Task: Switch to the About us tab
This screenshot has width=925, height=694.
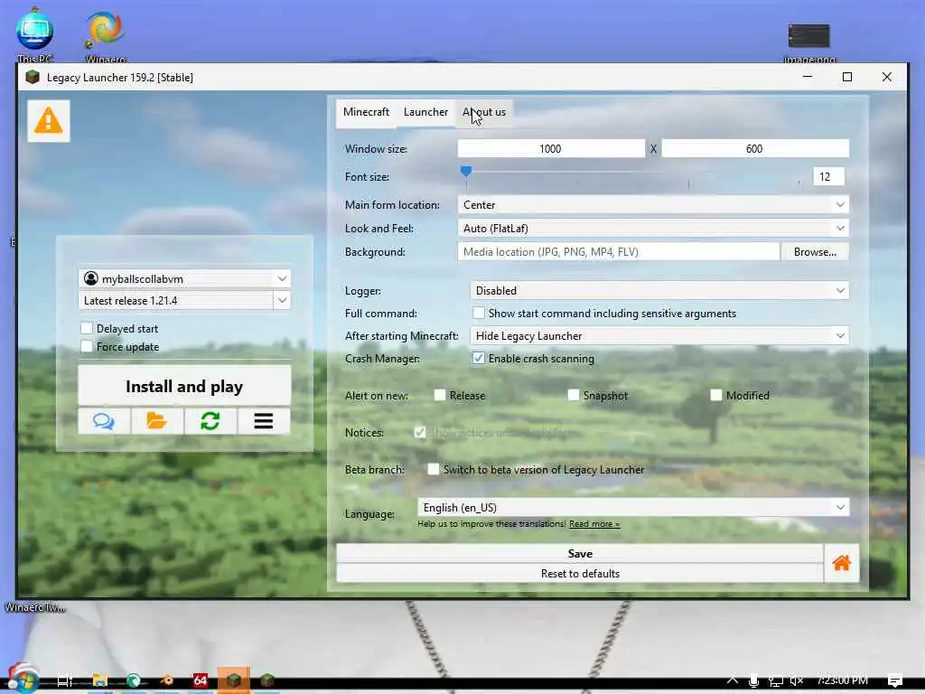Action: (x=484, y=112)
